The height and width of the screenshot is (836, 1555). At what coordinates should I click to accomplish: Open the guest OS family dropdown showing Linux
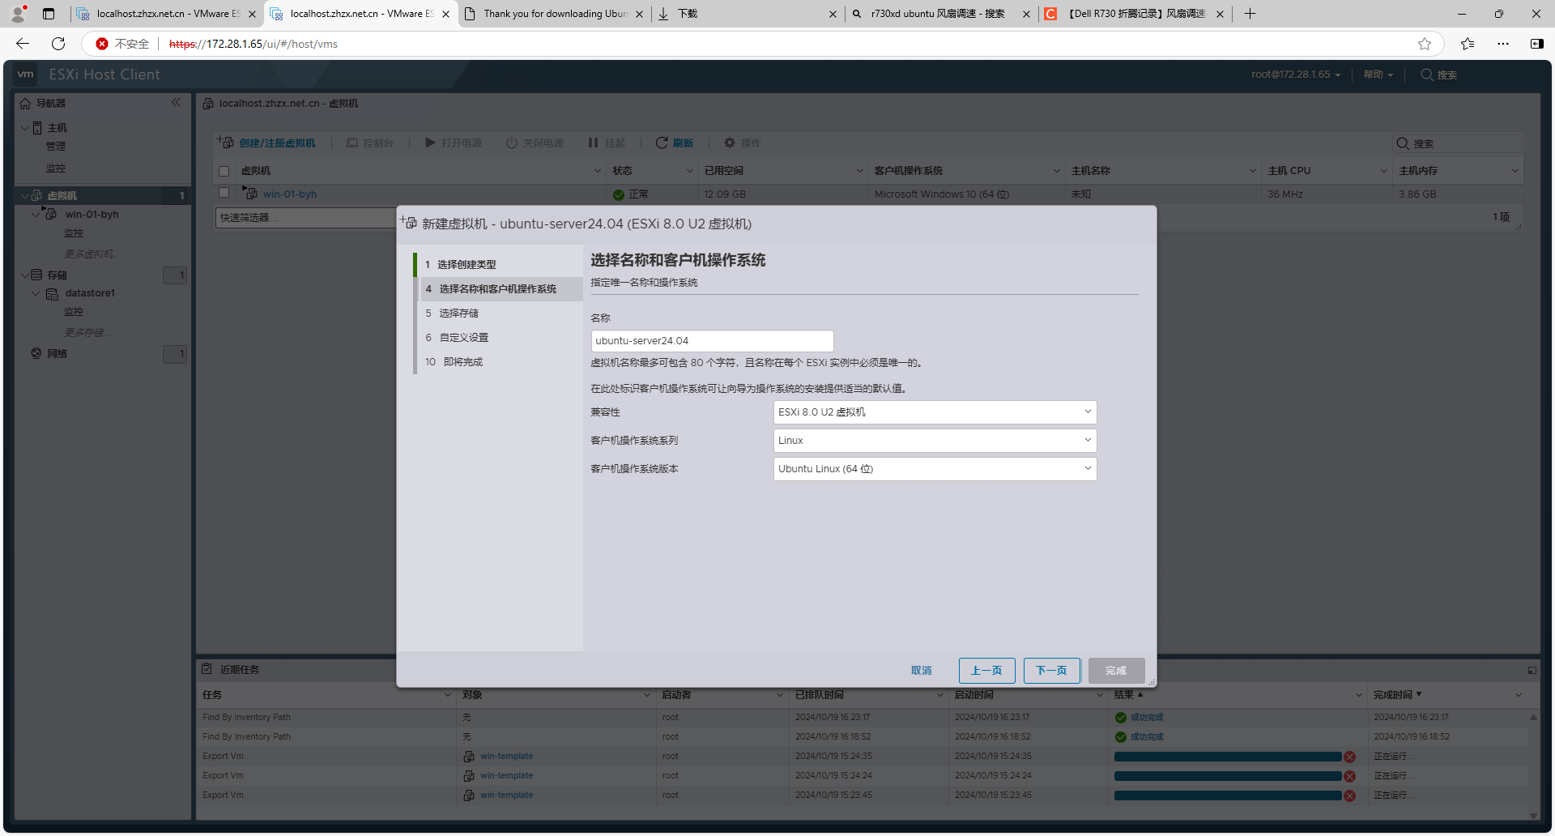935,441
